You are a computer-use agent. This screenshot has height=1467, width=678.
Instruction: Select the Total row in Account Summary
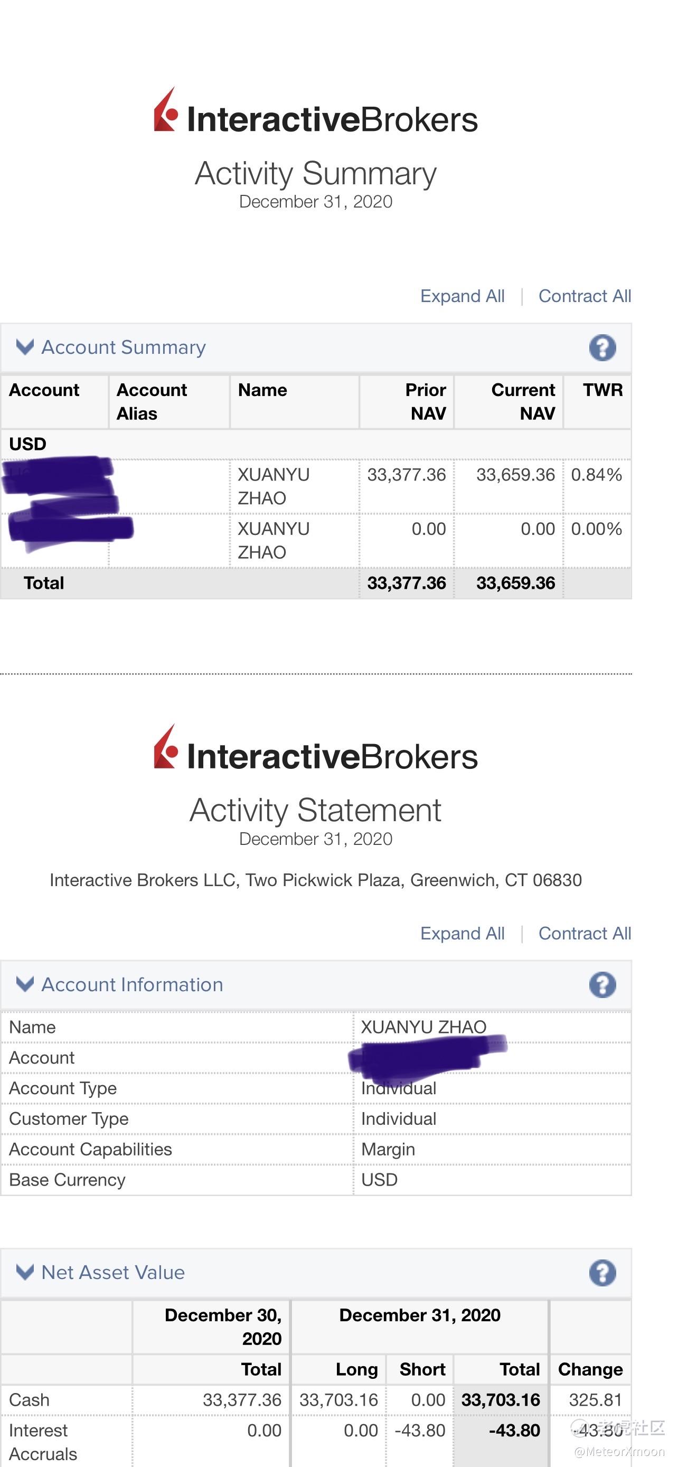coord(316,583)
